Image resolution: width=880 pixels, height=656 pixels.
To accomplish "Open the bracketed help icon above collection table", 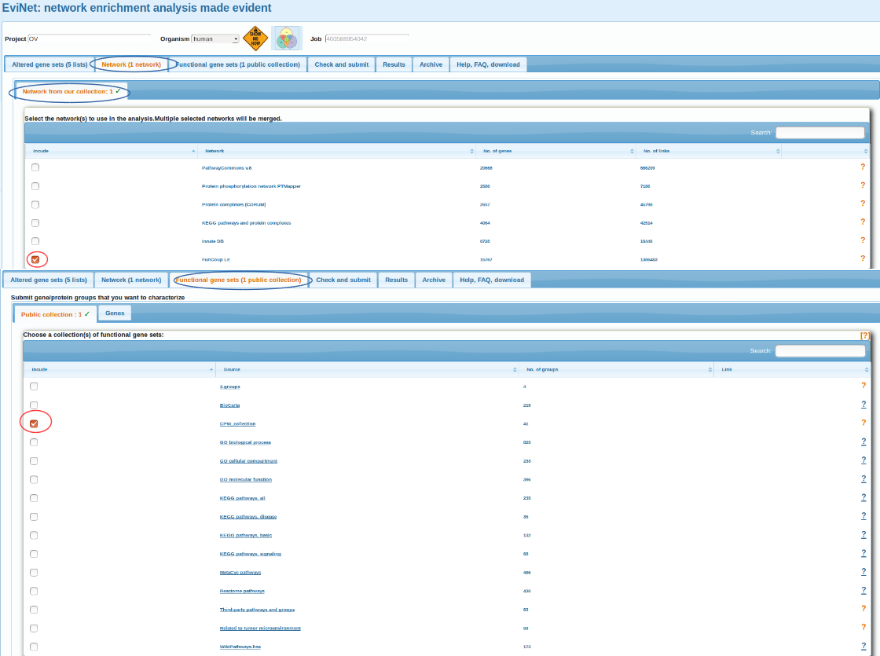I will (x=865, y=335).
